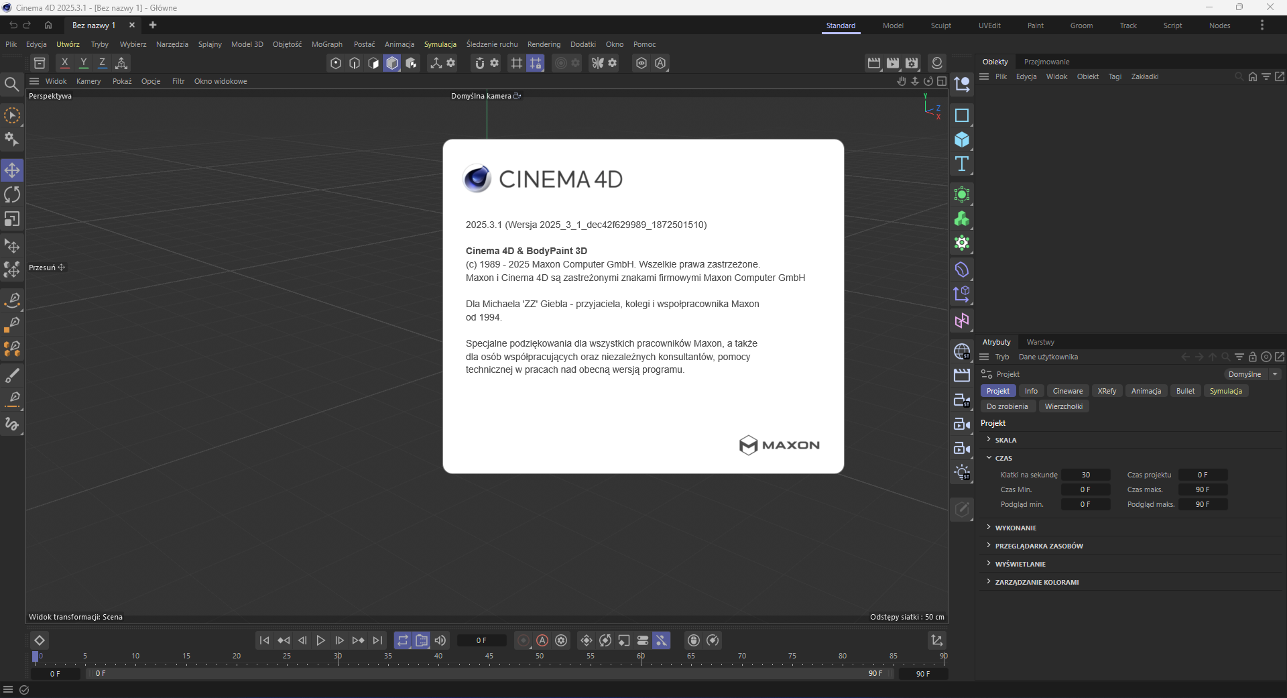The image size is (1287, 698).
Task: Toggle sound during playback
Action: click(440, 640)
